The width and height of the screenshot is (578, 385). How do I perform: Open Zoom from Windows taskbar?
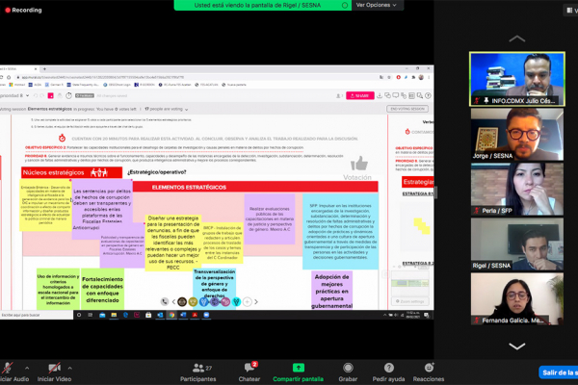pyautogui.click(x=206, y=315)
